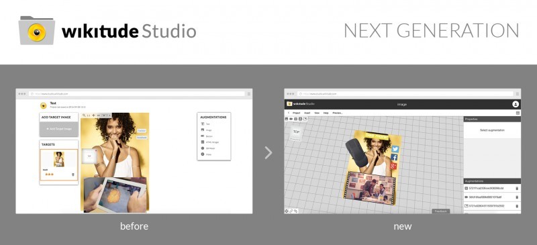537x245 pixels.
Task: Click the wikitude Studio logo in the dark header
Action: (300, 104)
